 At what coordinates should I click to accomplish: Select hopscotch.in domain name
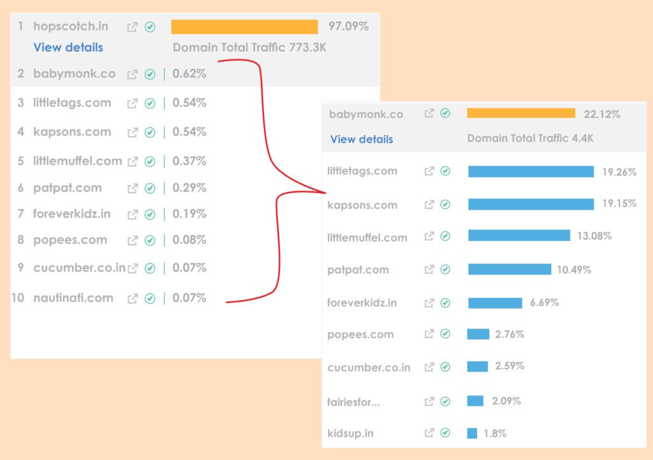71,27
